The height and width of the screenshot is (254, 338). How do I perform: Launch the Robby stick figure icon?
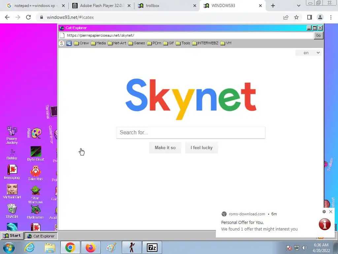coord(12,154)
